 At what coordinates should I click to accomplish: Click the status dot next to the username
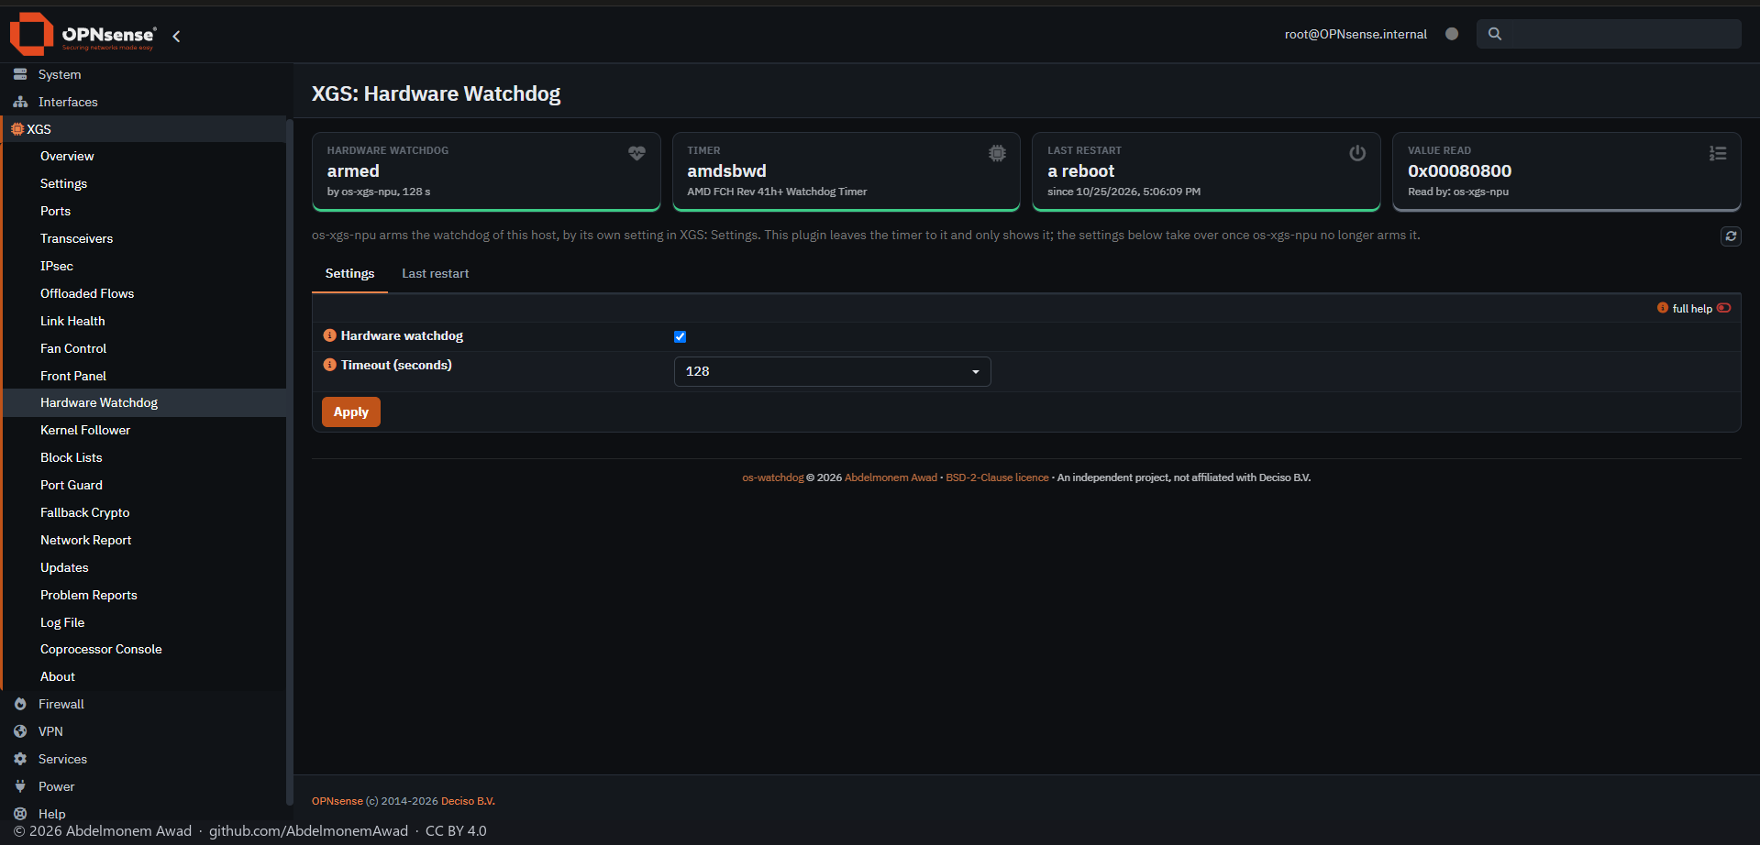(x=1452, y=34)
